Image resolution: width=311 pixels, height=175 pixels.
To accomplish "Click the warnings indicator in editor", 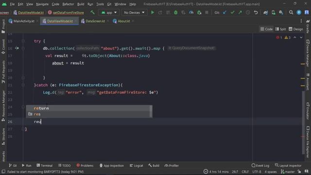I will [288, 37].
